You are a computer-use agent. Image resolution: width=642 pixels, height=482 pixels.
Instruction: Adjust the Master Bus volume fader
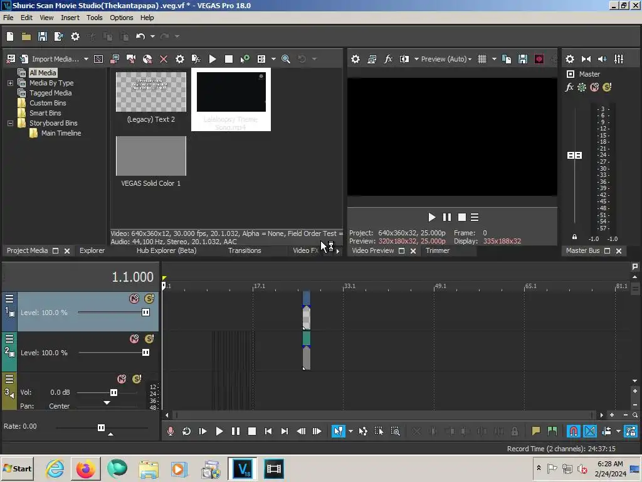pos(574,156)
